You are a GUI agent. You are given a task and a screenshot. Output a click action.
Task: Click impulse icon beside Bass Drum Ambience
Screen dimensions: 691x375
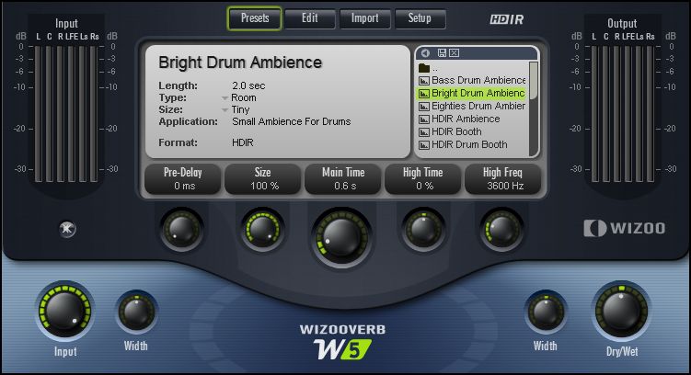[x=424, y=81]
